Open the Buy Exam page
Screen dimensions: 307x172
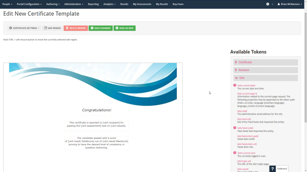tap(178, 4)
